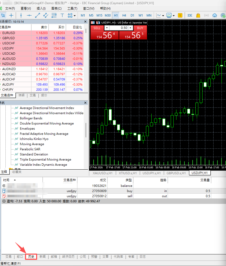The width and height of the screenshot is (226, 266).
Task: Pick the trendline drawing tool
Action: pyautogui.click(x=37, y=16)
